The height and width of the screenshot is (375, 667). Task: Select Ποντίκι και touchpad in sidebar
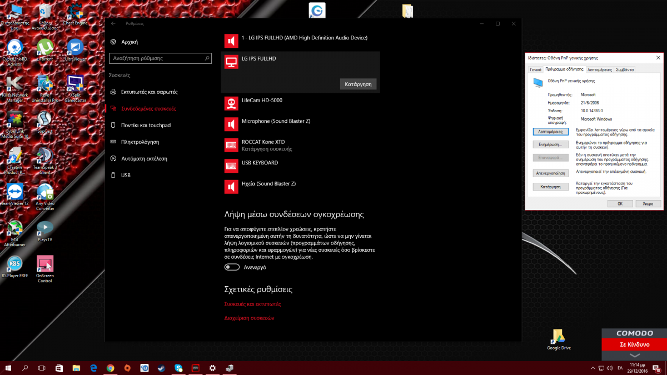coord(146,125)
